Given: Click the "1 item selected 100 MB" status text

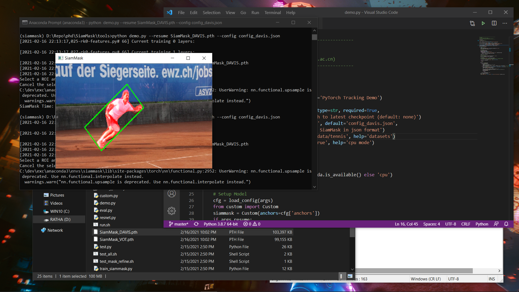Looking at the screenshot, I should pyautogui.click(x=81, y=276).
